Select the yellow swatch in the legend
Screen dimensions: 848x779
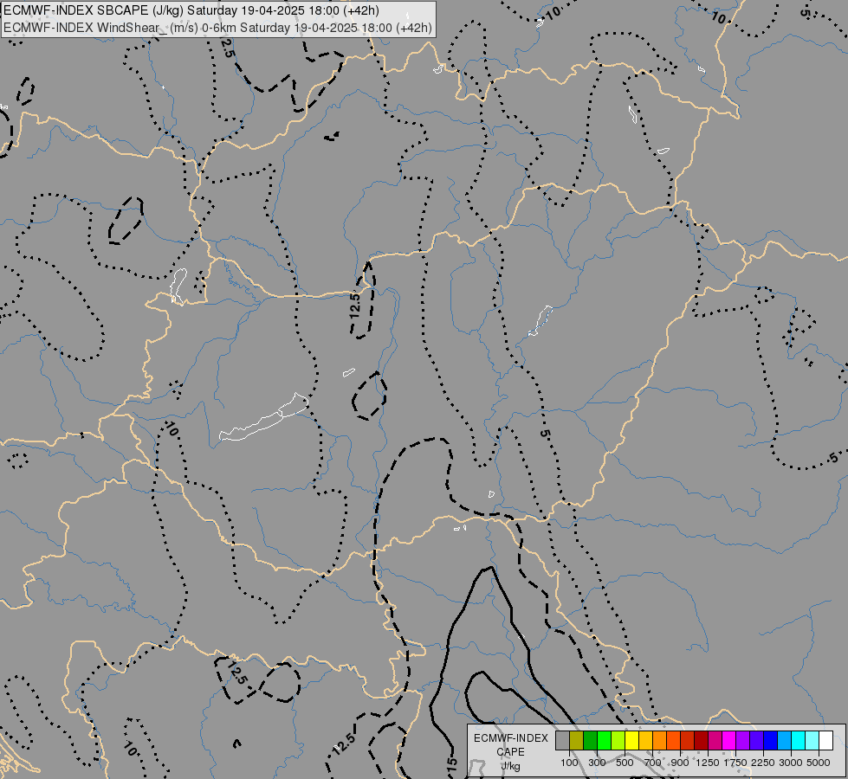[631, 740]
